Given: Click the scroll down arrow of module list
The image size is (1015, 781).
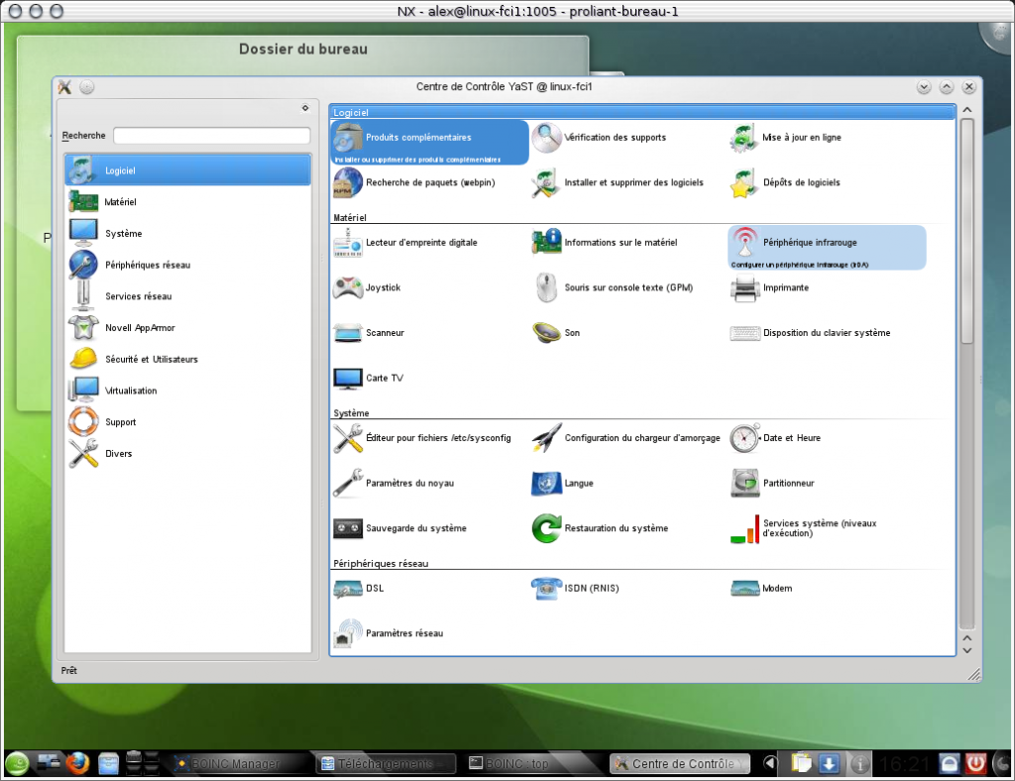Looking at the screenshot, I should 967,649.
